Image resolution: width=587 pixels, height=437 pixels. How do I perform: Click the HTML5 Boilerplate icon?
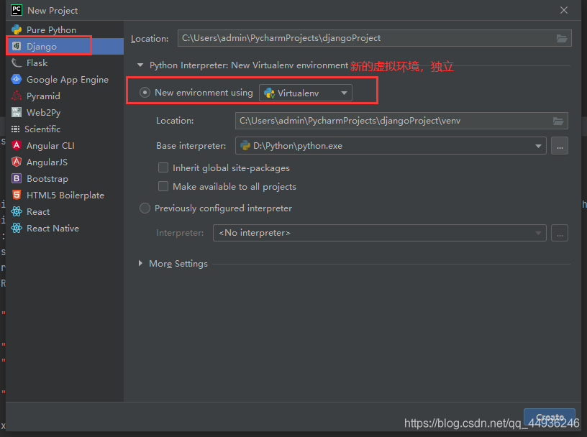[x=17, y=195]
